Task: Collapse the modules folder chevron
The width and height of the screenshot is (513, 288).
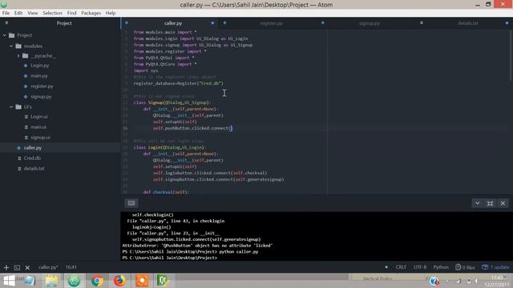Action: (x=11, y=46)
